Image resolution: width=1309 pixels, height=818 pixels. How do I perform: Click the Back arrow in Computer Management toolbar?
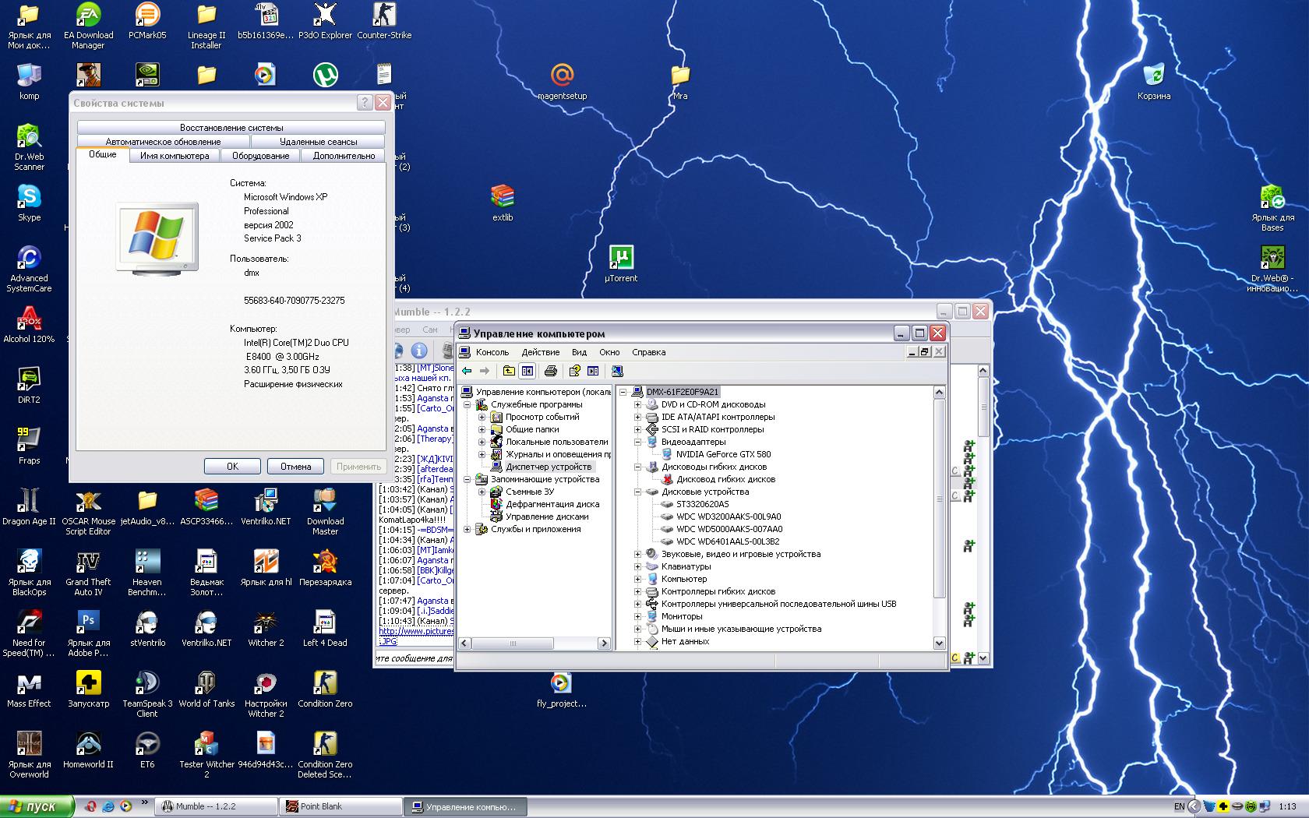(x=467, y=371)
